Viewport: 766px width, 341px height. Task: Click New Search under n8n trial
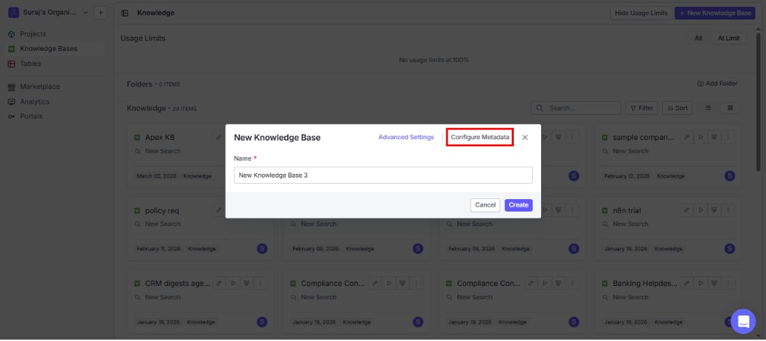point(631,224)
